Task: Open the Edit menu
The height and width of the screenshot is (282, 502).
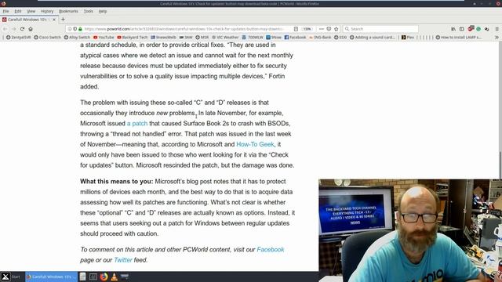Action: pos(18,11)
